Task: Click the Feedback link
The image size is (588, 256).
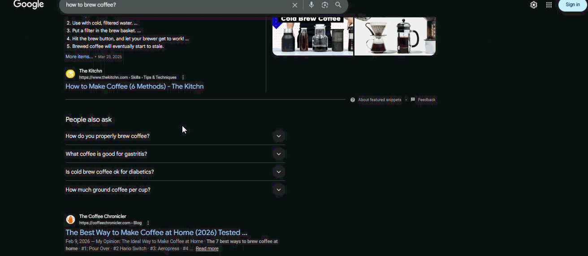Action: click(427, 100)
